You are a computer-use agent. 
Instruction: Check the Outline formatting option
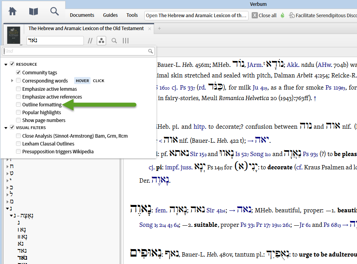18,104
